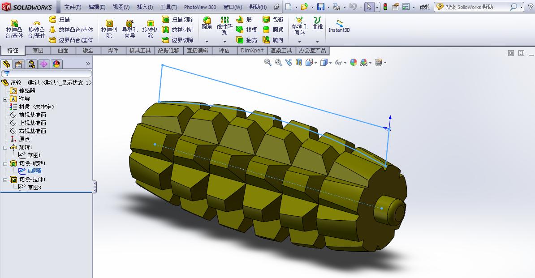The width and height of the screenshot is (535, 278).
Task: Click the Open file folder icon
Action: pos(304,6)
